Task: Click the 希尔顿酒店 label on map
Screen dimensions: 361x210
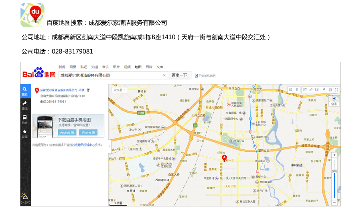Action: click(266, 182)
